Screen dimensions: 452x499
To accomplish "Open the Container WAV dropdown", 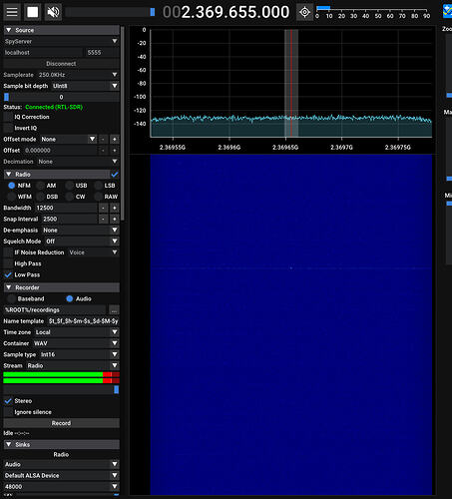I will (76, 343).
